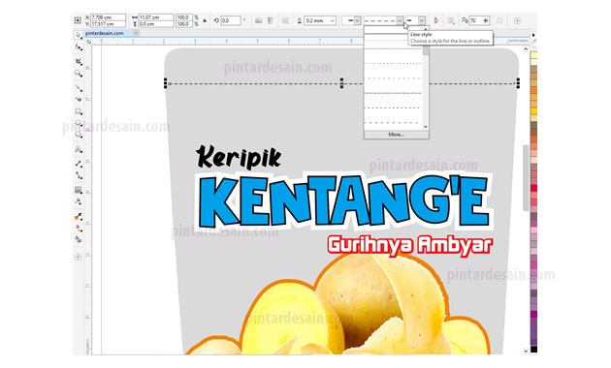Open the outline width 0.2 mm dropdown
This screenshot has height=368, width=611.
332,20
